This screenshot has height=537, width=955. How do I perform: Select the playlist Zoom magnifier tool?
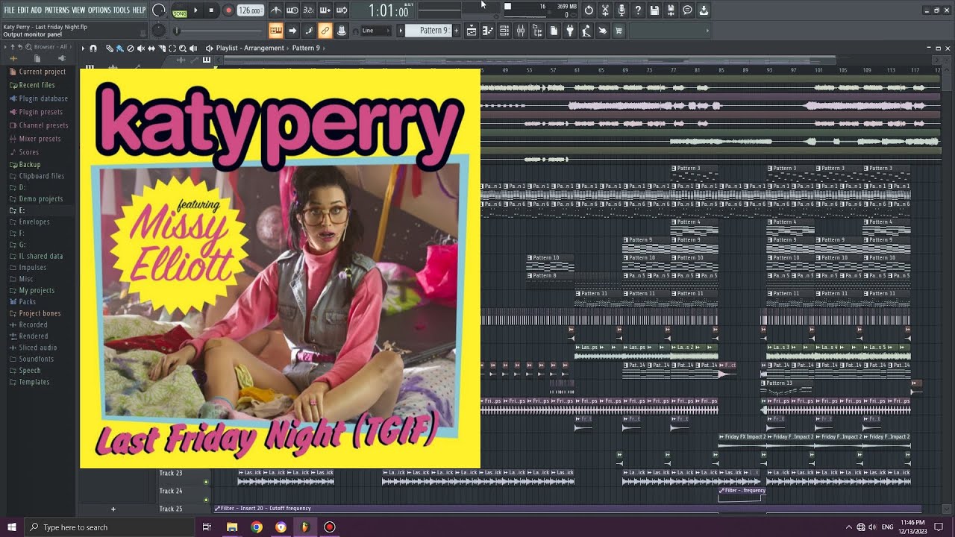tap(183, 48)
